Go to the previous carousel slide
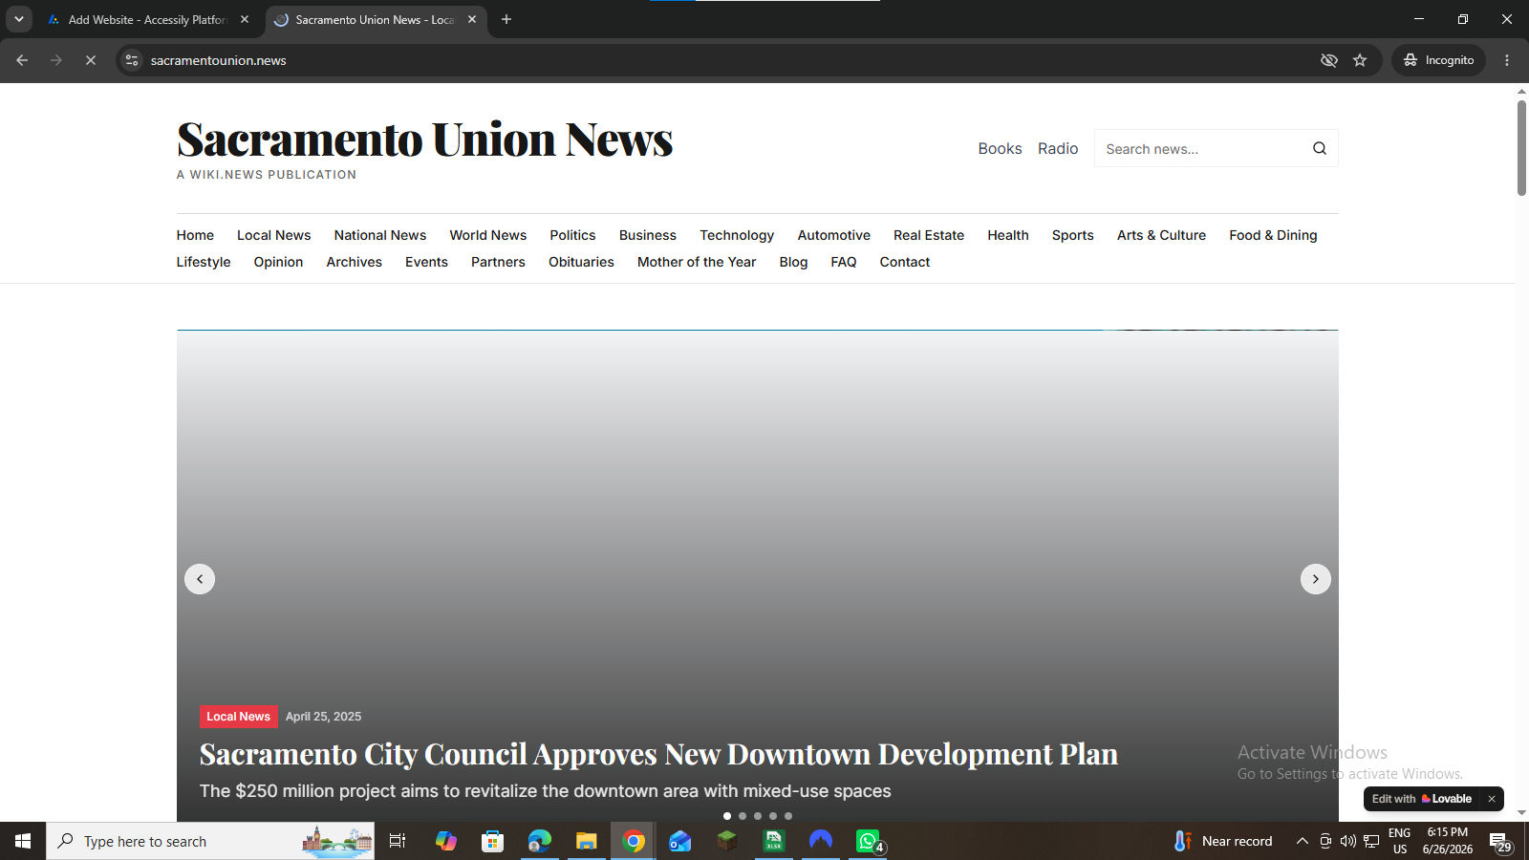Screen dimensions: 1529x860 click(x=200, y=579)
